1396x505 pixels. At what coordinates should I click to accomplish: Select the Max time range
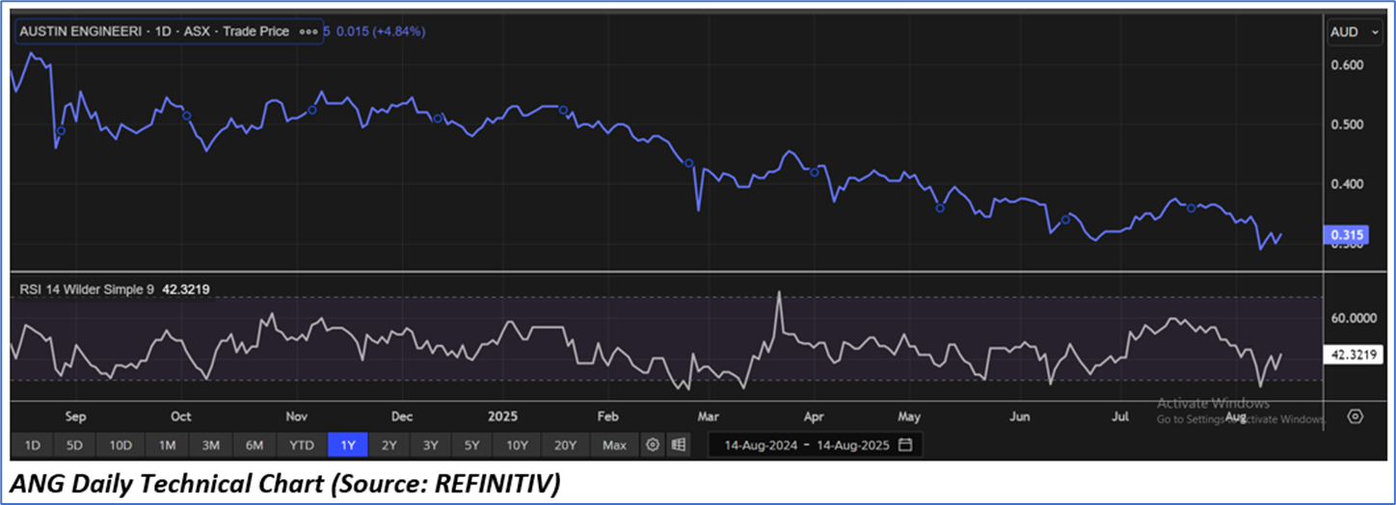point(614,445)
